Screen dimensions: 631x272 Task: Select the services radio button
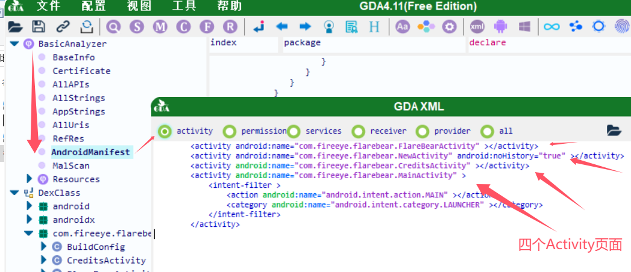pos(294,131)
